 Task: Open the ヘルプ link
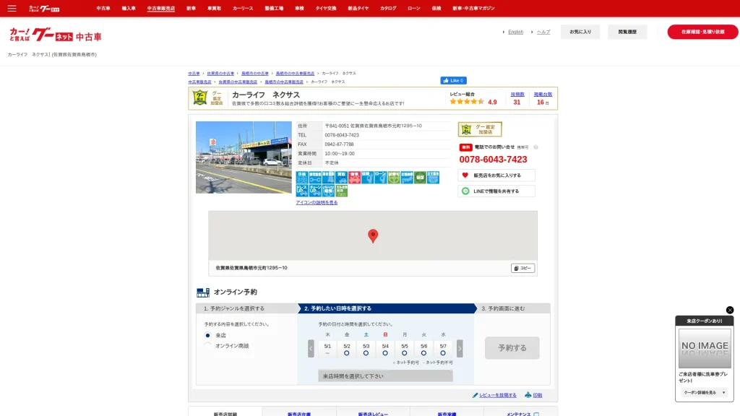[543, 32]
